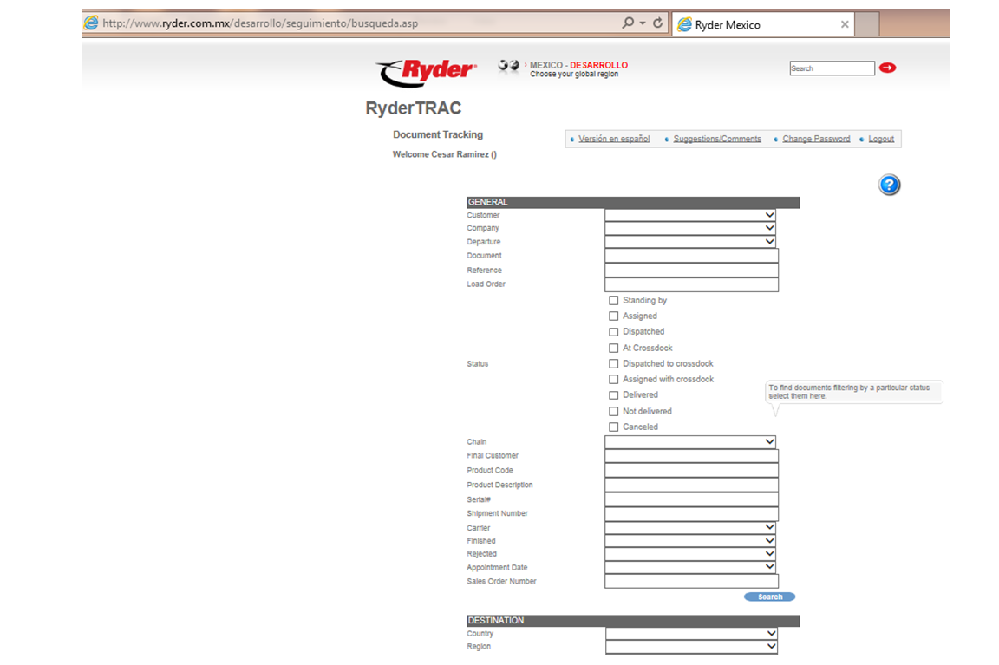Click the Internet Explorer page icon in address bar
Screen dimensions: 999x665
[91, 23]
